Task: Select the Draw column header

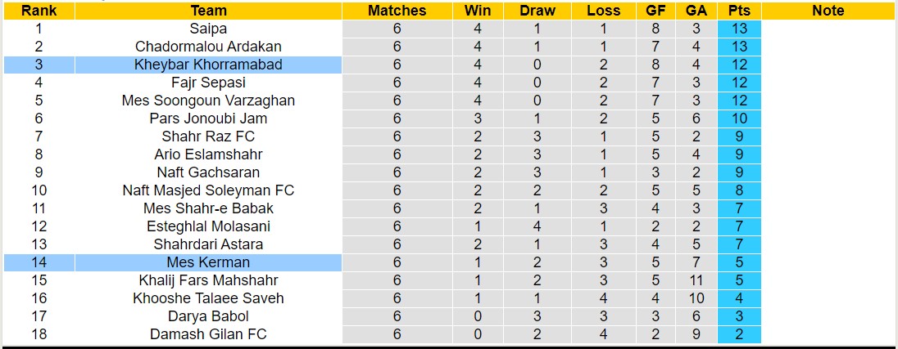Action: [x=537, y=11]
